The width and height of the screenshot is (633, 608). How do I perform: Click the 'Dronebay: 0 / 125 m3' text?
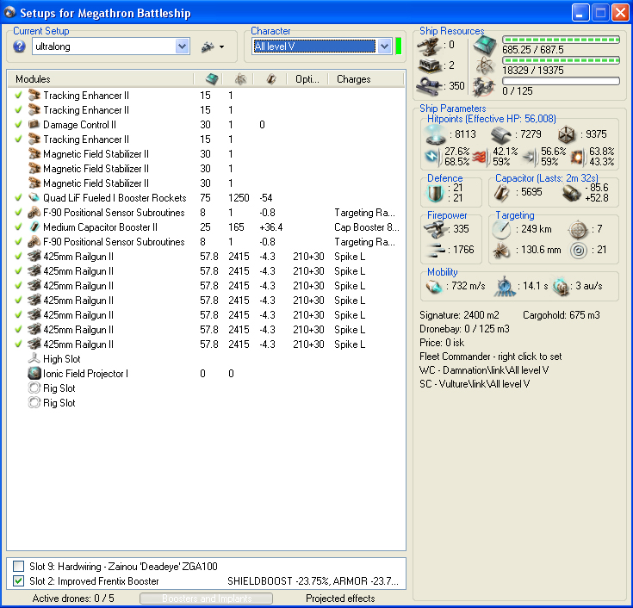pyautogui.click(x=464, y=329)
